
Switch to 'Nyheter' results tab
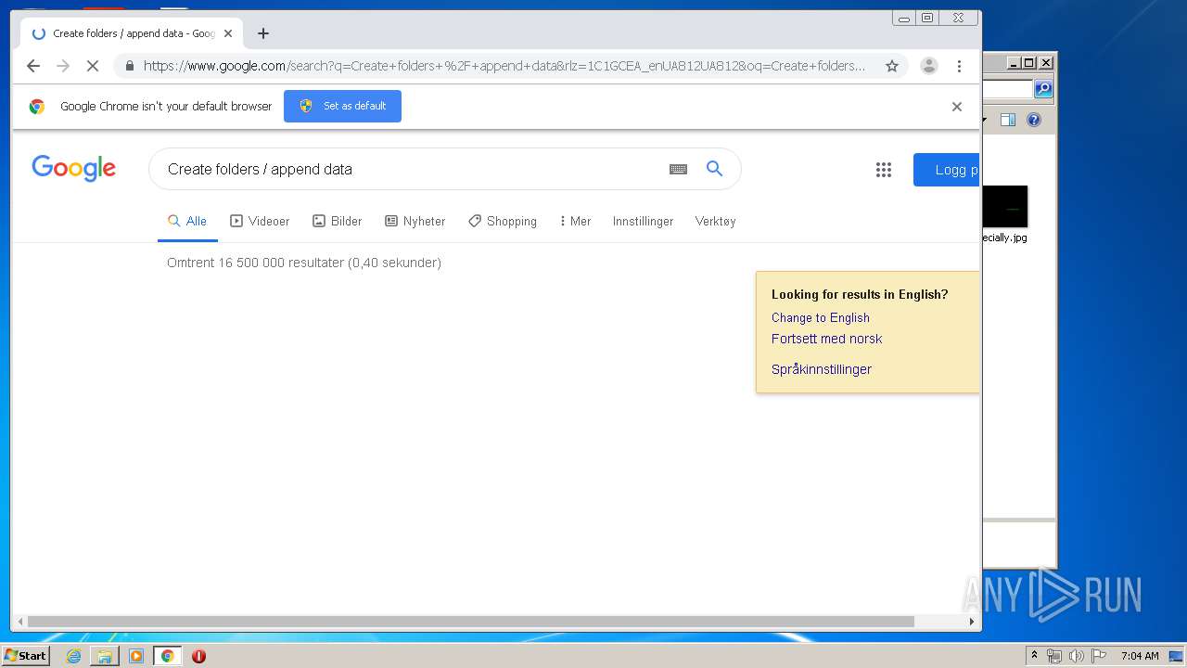tap(415, 221)
